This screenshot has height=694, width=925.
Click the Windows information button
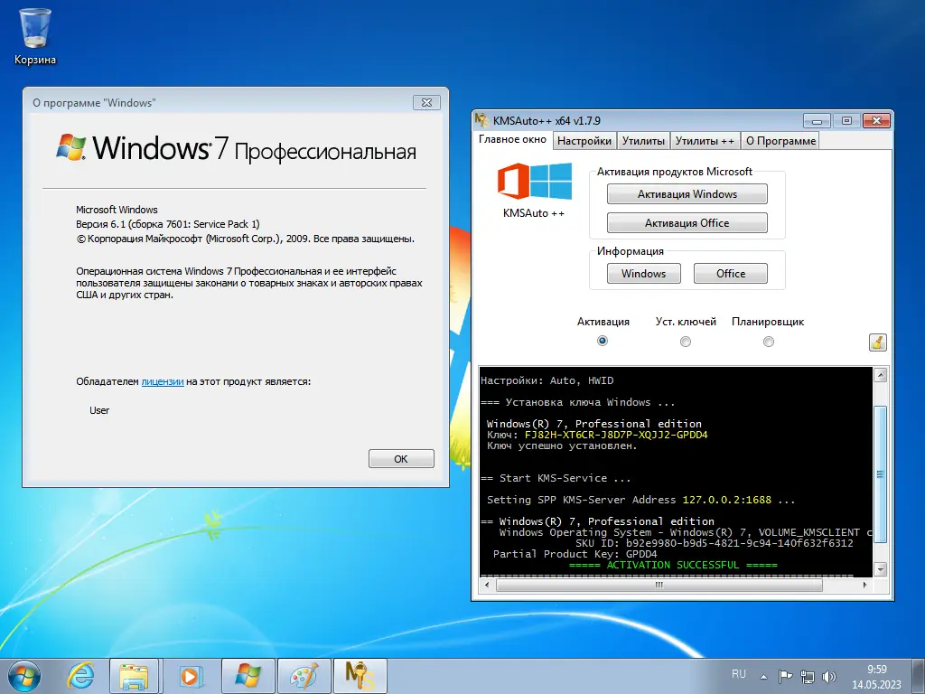(x=643, y=274)
